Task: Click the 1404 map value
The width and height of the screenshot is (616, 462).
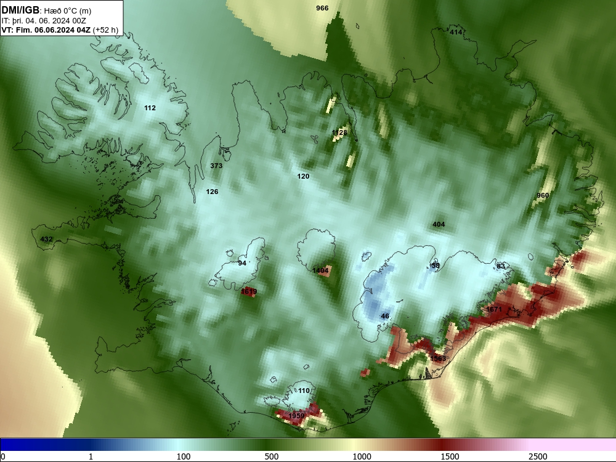Action: coord(320,270)
